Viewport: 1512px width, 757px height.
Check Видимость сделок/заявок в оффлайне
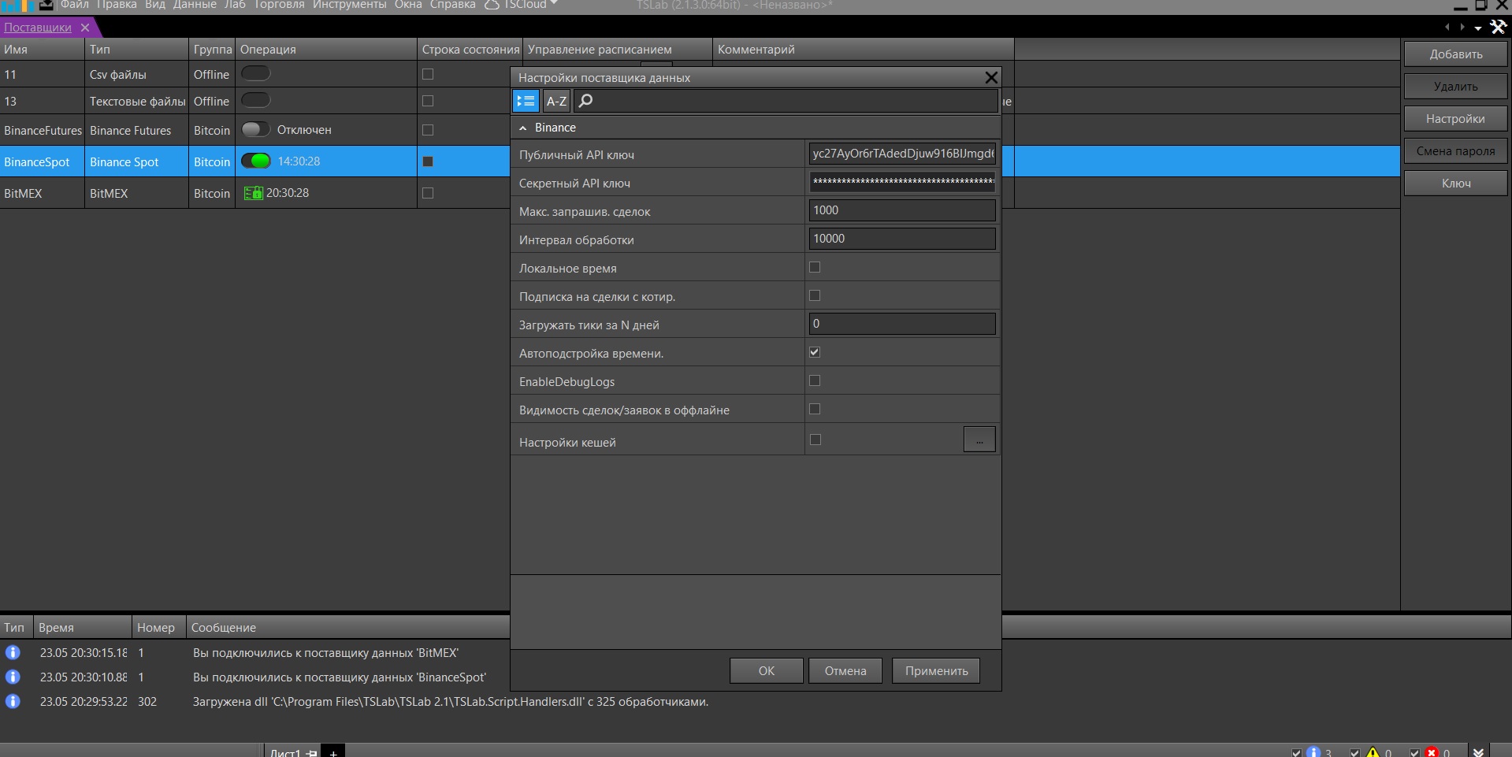pyautogui.click(x=815, y=409)
